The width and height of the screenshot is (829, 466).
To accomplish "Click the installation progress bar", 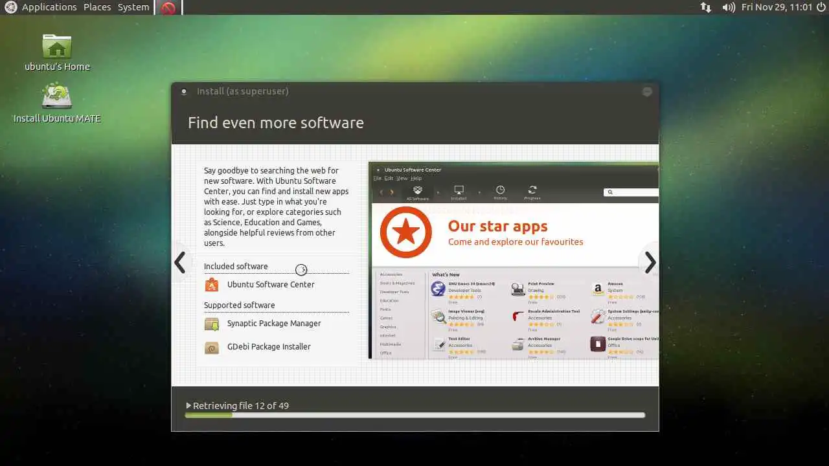I will (415, 415).
